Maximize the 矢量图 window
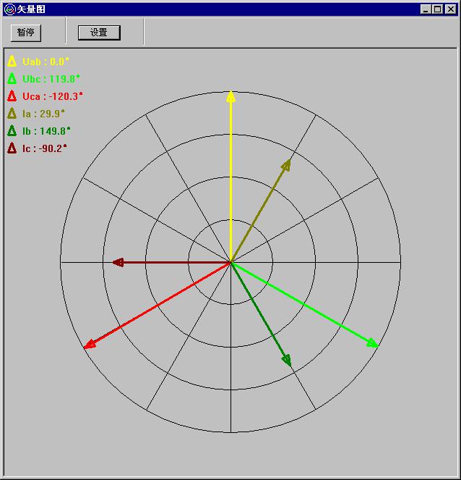Viewport: 461px width, 480px height. click(437, 9)
